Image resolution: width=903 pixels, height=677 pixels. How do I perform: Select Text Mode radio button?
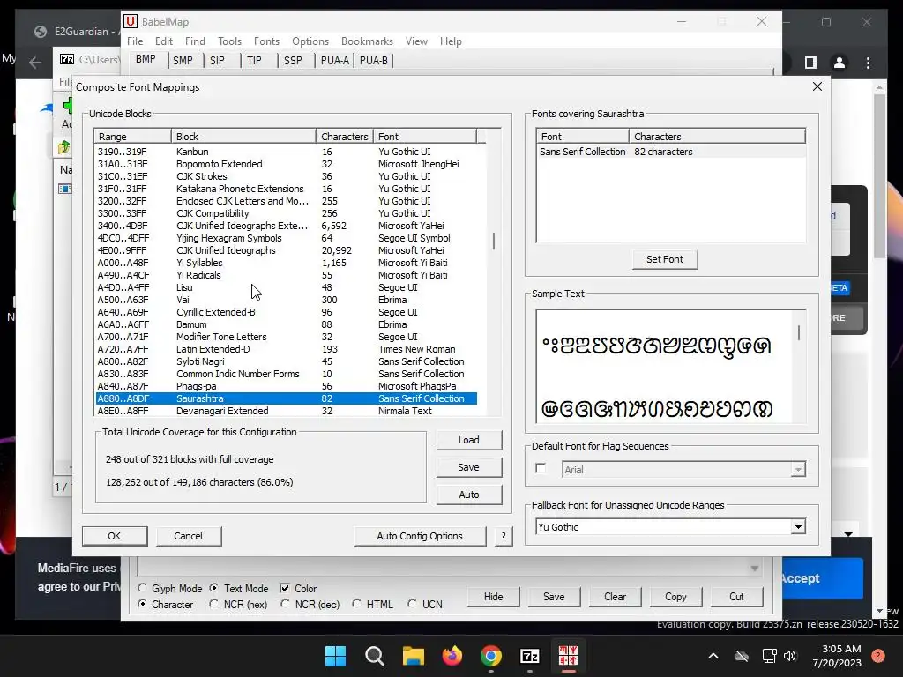point(213,588)
